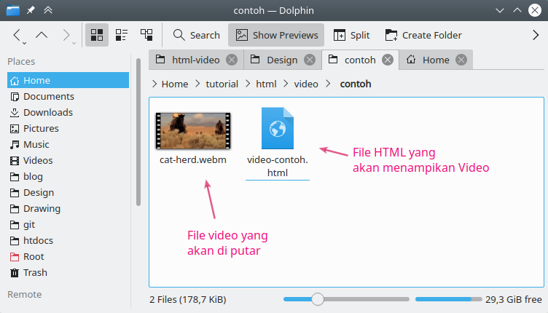This screenshot has height=313, width=548.
Task: Go back with the back arrow
Action: coord(17,35)
